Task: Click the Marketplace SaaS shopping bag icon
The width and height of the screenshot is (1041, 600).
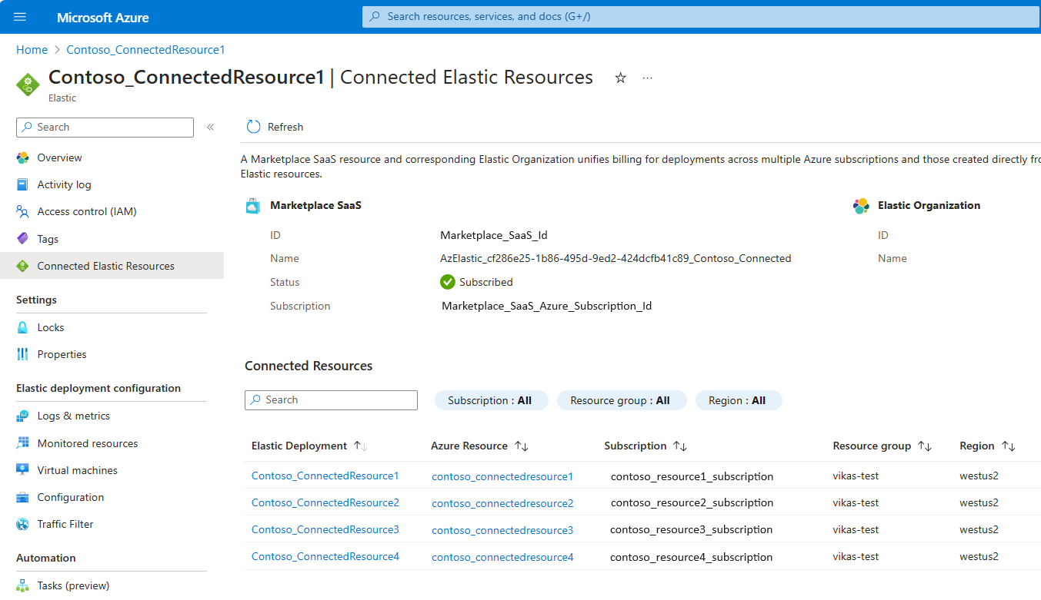Action: [252, 205]
